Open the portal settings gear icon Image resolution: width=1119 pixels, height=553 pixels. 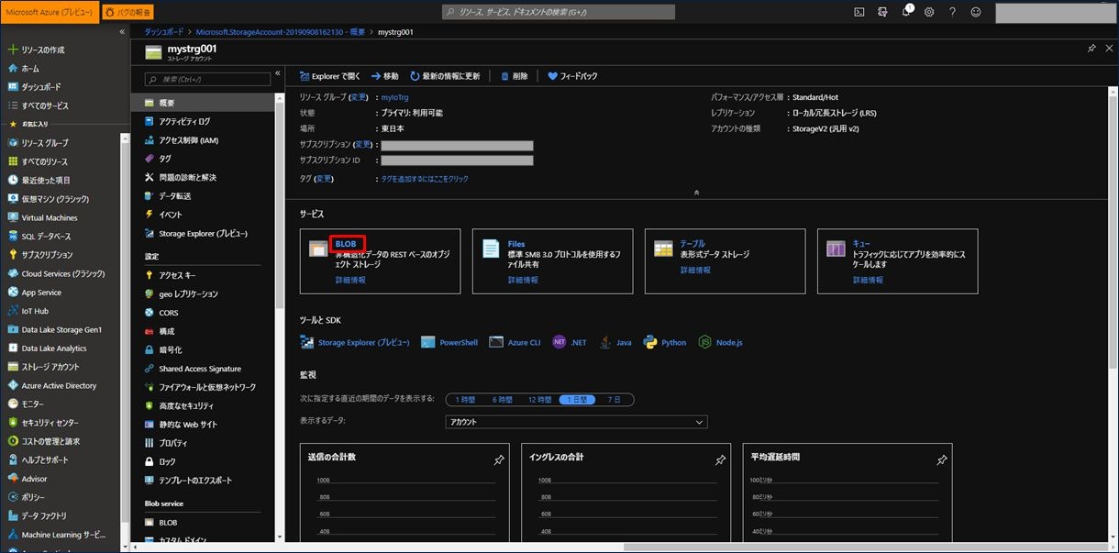[928, 12]
